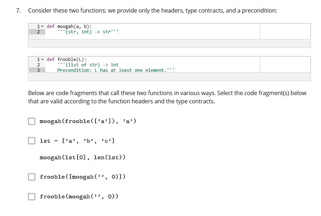Check the frooble(moogah('', 0)) option
Image resolution: width=321 pixels, height=216 pixels.
[x=32, y=197]
